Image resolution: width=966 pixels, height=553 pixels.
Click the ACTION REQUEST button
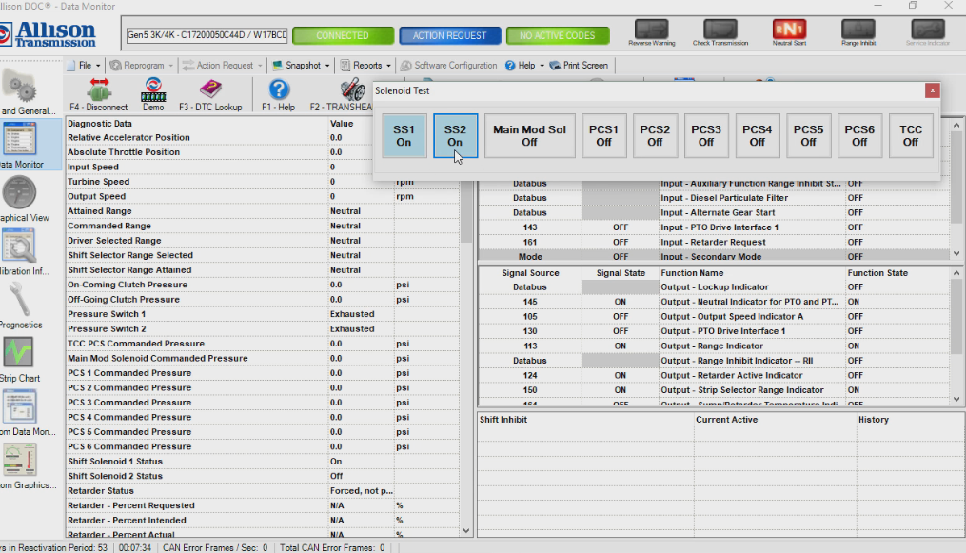point(451,33)
